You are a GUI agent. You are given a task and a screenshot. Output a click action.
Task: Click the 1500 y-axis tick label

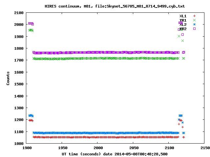(19, 84)
